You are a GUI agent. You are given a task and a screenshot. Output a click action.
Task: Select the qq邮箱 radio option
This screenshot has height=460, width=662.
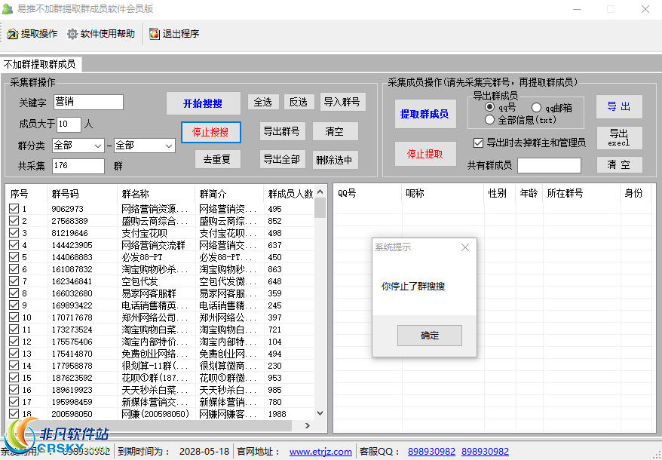point(537,108)
